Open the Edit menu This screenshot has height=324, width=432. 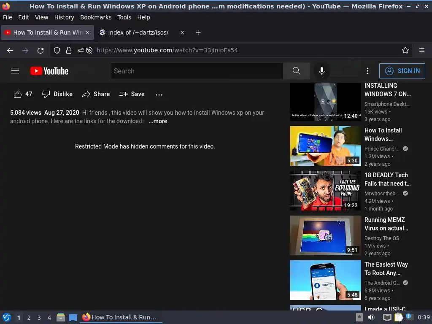24,17
